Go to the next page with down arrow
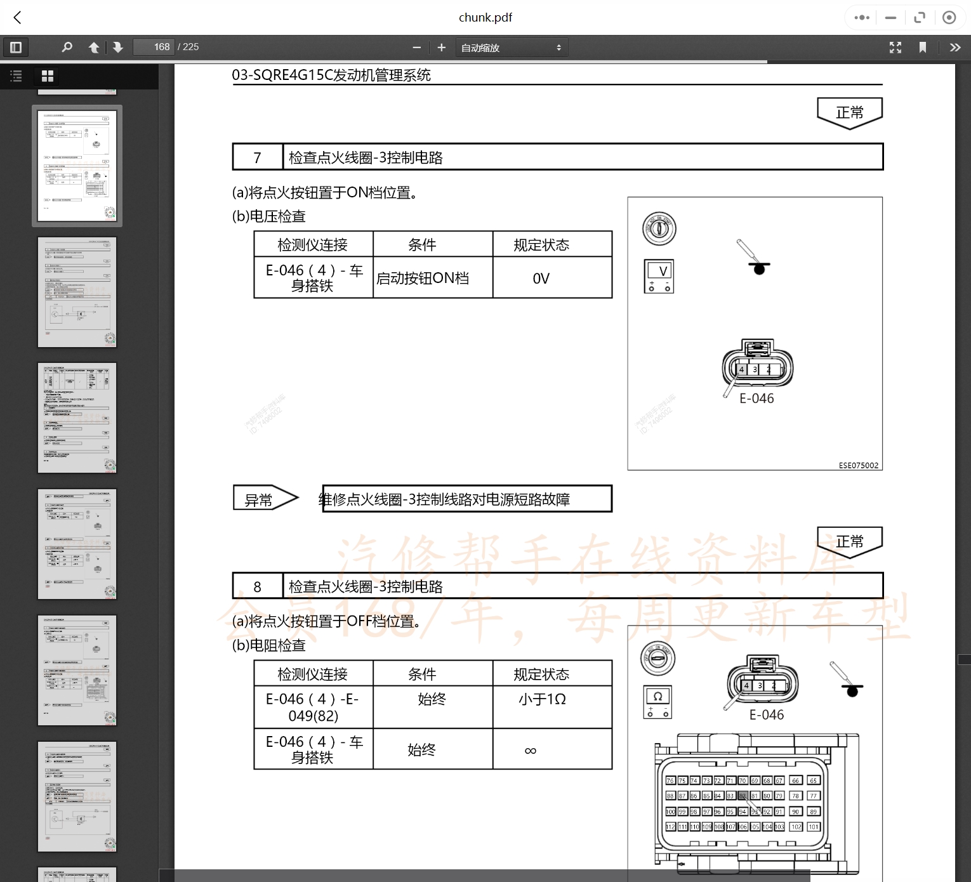Screen dimensions: 971x882 pyautogui.click(x=118, y=47)
